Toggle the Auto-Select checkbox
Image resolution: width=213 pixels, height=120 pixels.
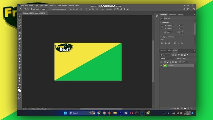31,9
